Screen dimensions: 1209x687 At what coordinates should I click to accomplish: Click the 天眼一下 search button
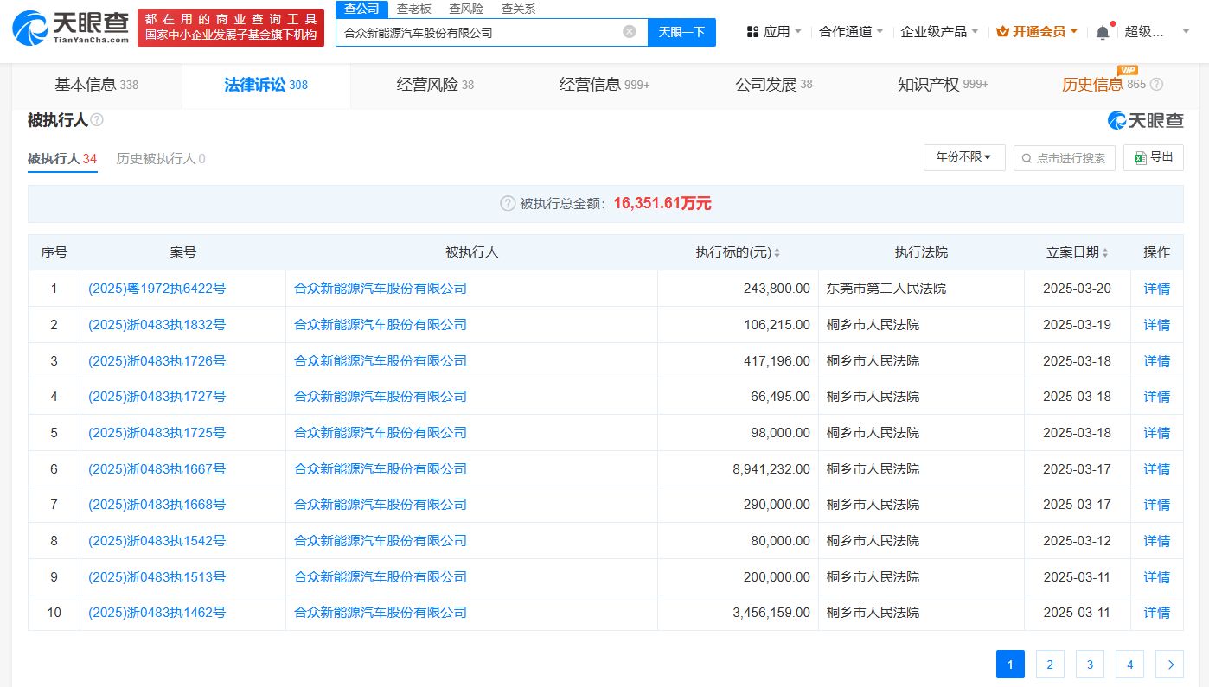(681, 33)
